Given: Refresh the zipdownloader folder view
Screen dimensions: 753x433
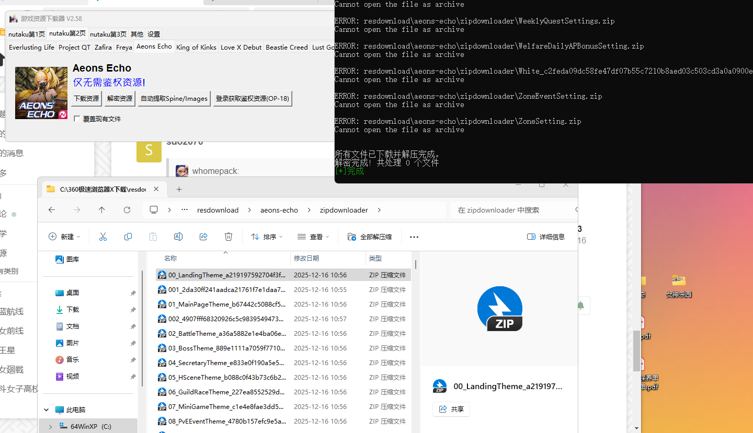Looking at the screenshot, I should [x=127, y=210].
